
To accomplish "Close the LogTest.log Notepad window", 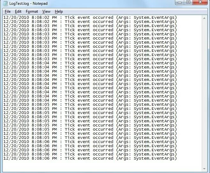I will click(200, 2).
